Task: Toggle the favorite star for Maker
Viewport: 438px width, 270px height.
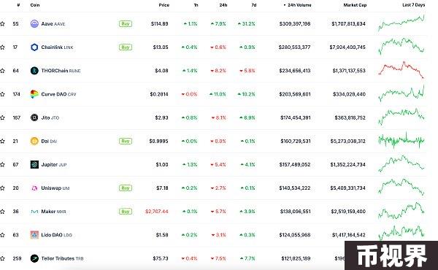Action: pyautogui.click(x=2, y=212)
